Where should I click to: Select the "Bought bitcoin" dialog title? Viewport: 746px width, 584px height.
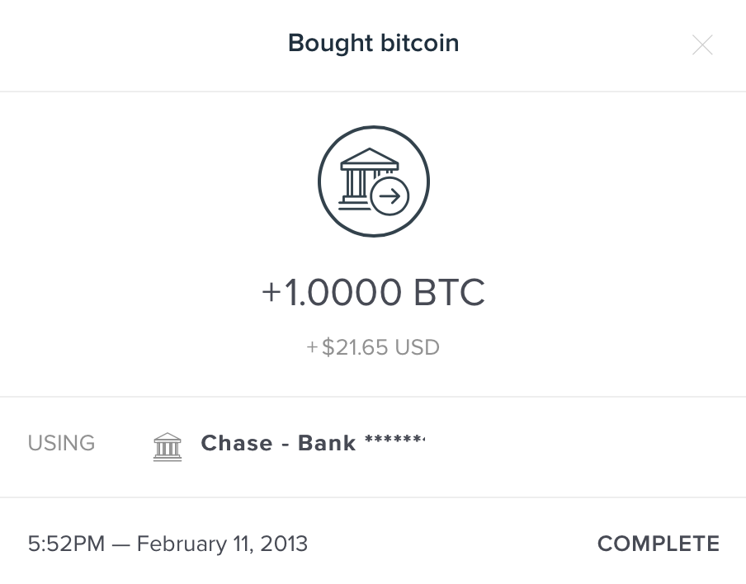click(x=373, y=43)
